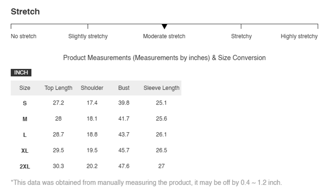Viewport: 328px width, 196px height.
Task: Click the 2XL size row label
Action: (25, 167)
